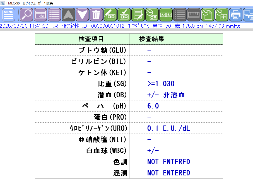
Task: Click the pencil OR edit icon
Action: click(x=110, y=15)
